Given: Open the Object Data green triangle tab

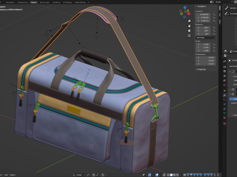Looking at the screenshot, I should click(225, 113).
